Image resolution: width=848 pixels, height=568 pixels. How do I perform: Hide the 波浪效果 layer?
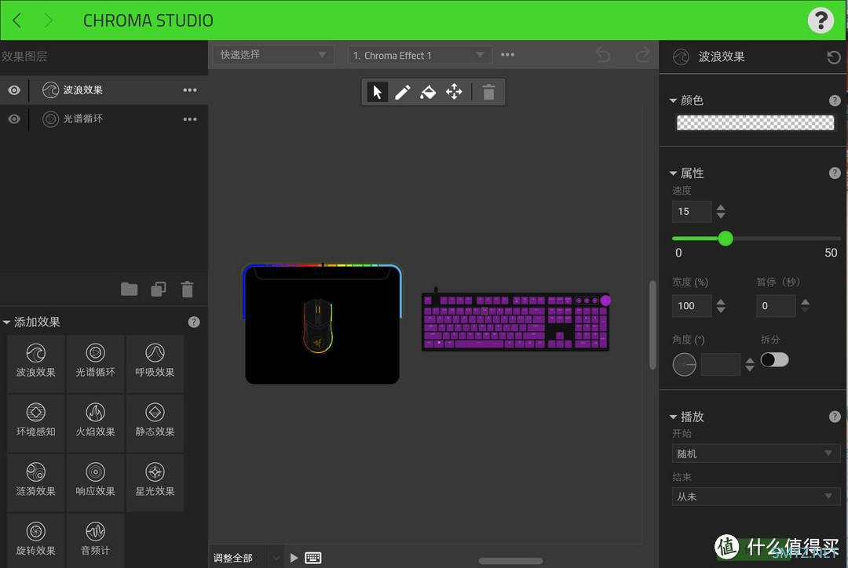[x=14, y=90]
